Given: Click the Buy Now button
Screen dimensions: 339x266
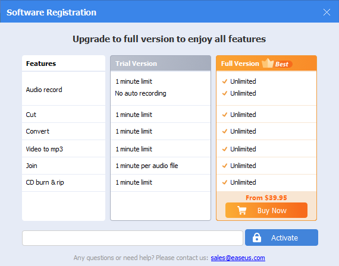Looking at the screenshot, I should [x=266, y=210].
